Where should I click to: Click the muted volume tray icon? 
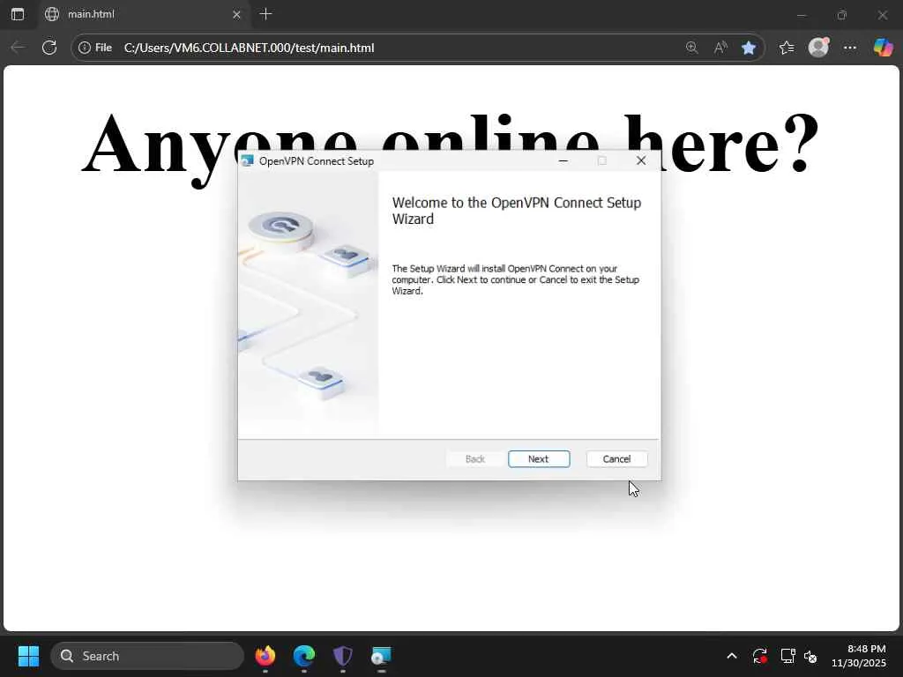tap(811, 656)
